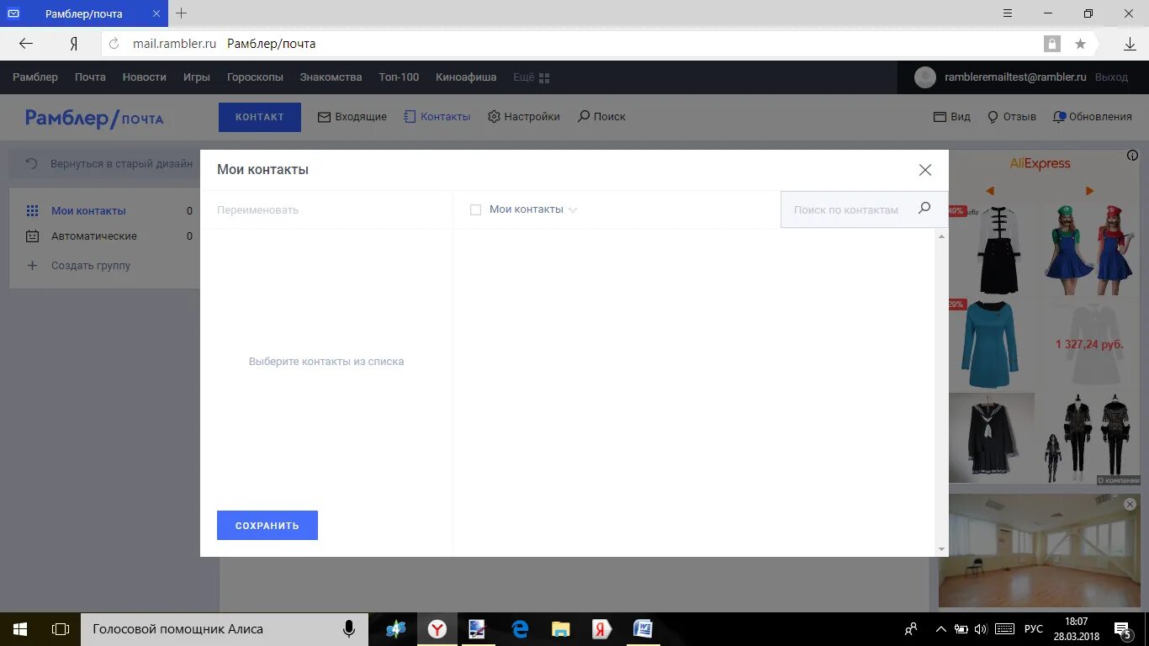Open Игры in the top navigation

pos(197,77)
